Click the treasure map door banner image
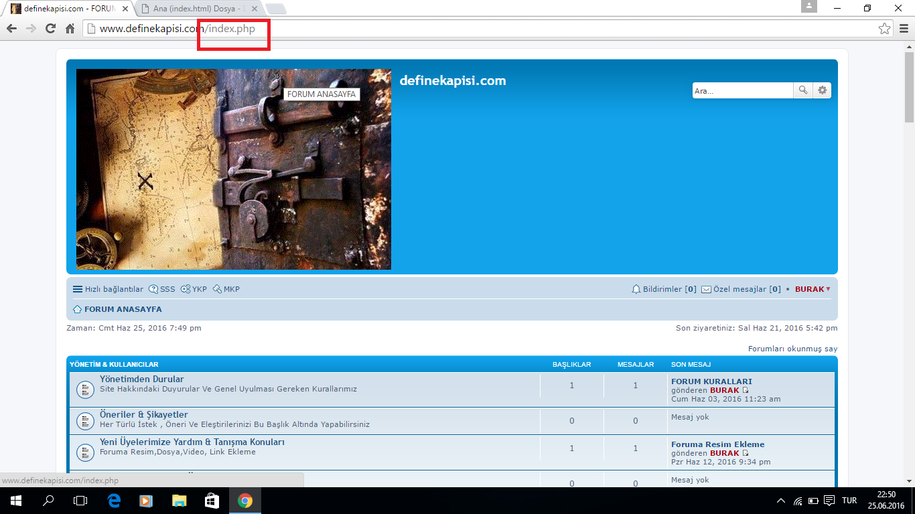 click(x=234, y=169)
